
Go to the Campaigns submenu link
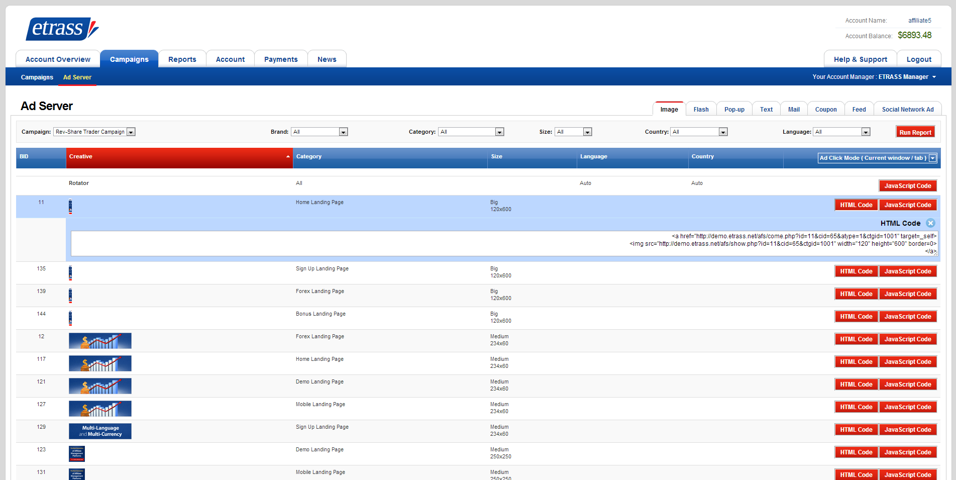[37, 77]
